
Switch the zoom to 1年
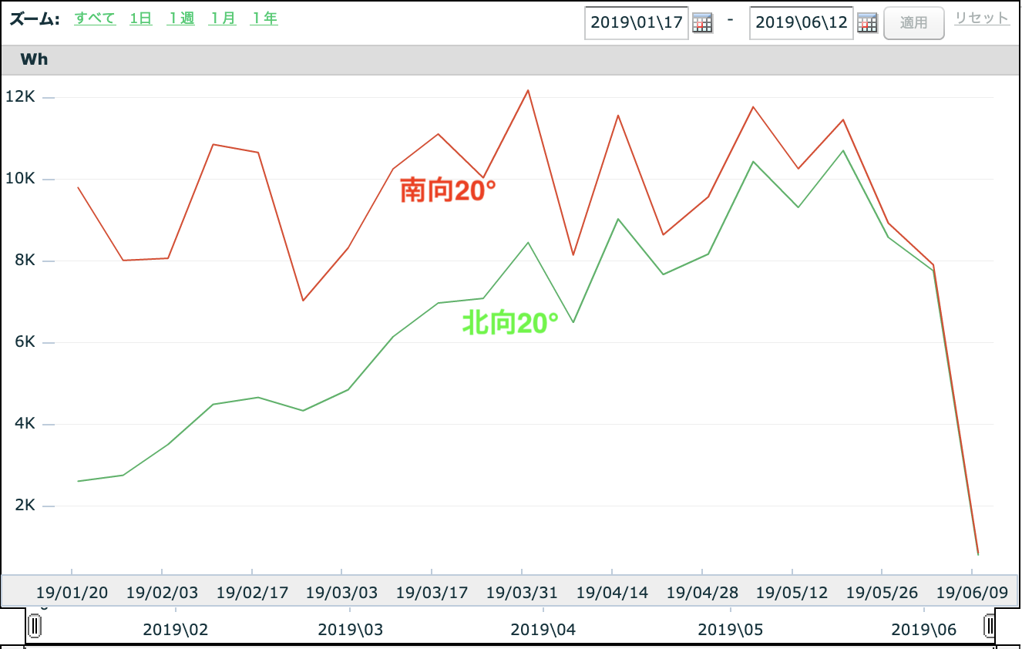click(x=264, y=18)
